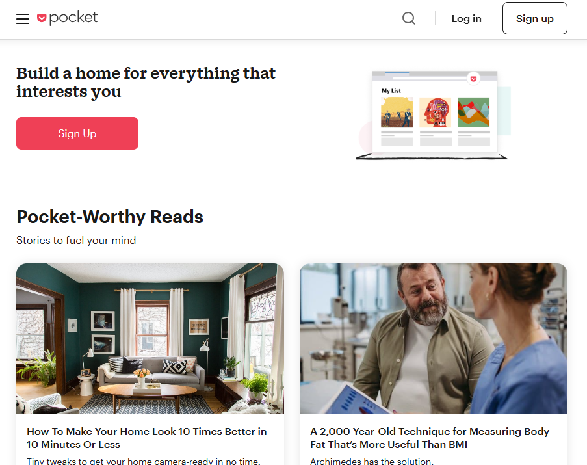Click the Pocket save badge in illustration
Screen dimensions: 587x465
[474, 79]
